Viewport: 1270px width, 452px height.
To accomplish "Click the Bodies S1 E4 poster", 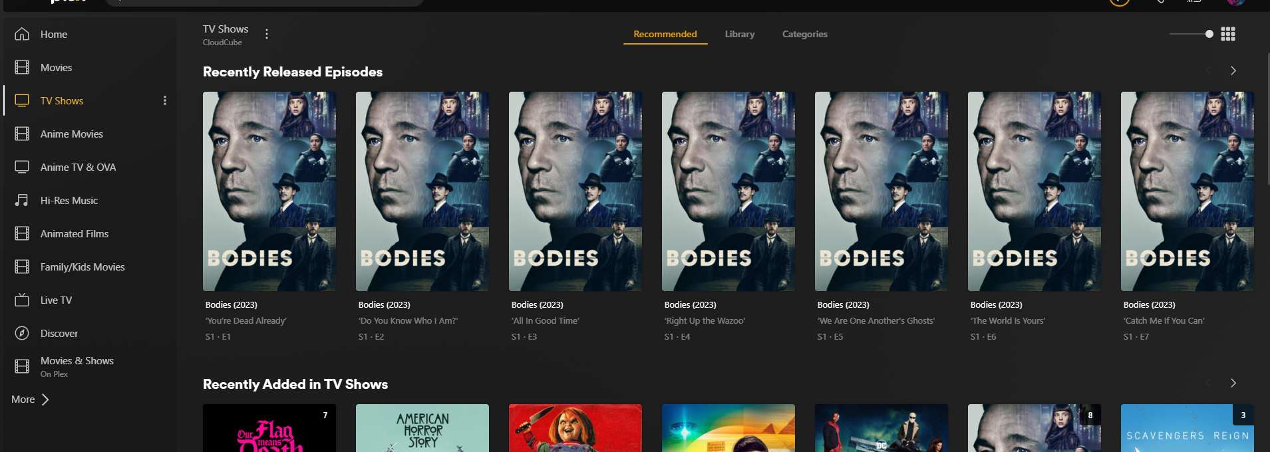I will (728, 191).
